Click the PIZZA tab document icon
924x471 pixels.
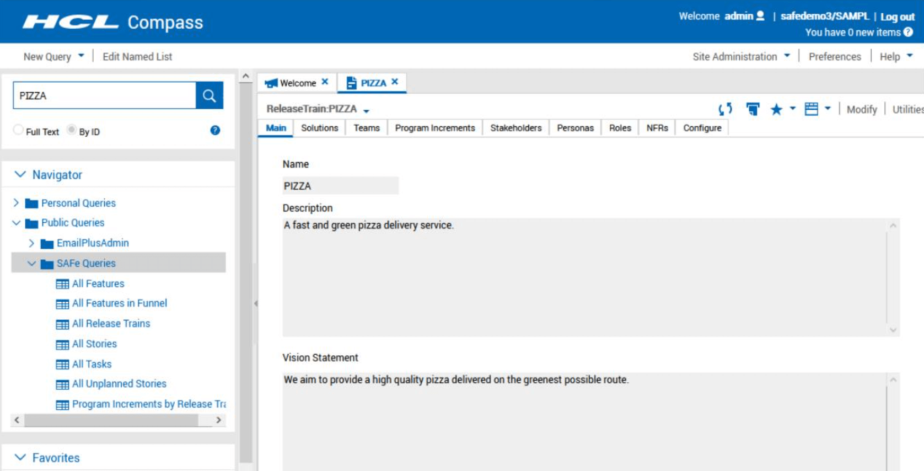tap(351, 83)
